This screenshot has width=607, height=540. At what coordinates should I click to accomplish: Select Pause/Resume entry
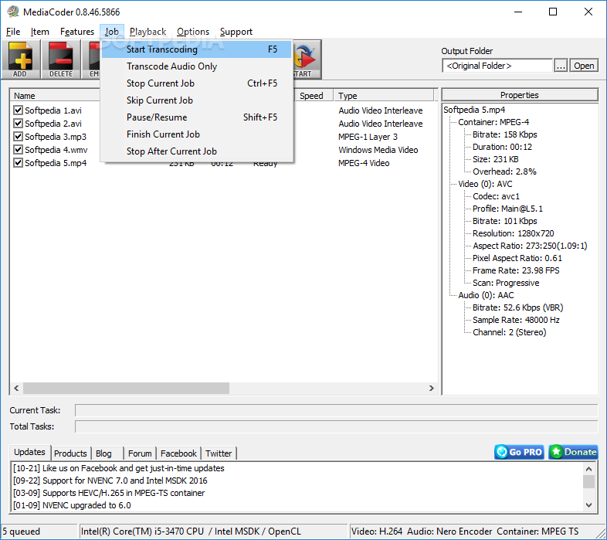(197, 117)
